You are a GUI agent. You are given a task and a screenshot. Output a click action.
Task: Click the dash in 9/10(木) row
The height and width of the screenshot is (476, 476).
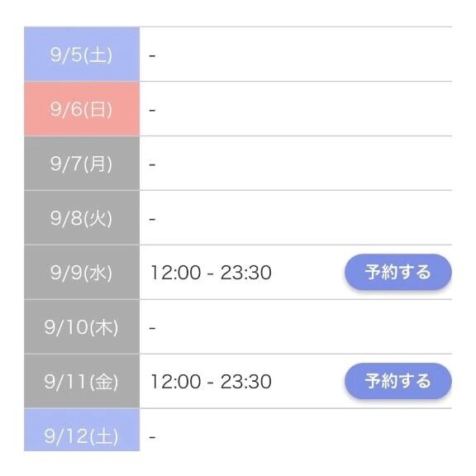[152, 328]
